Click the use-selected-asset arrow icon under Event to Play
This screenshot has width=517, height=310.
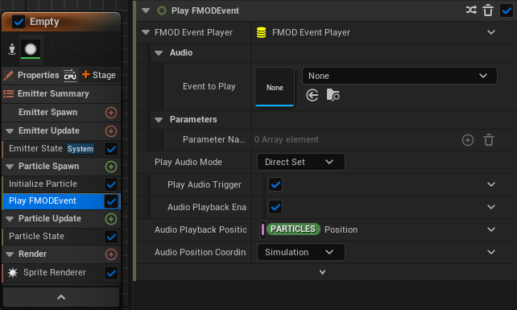pyautogui.click(x=312, y=95)
